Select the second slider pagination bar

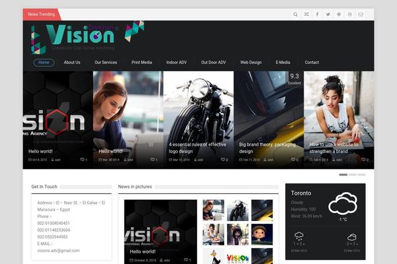click(x=352, y=174)
